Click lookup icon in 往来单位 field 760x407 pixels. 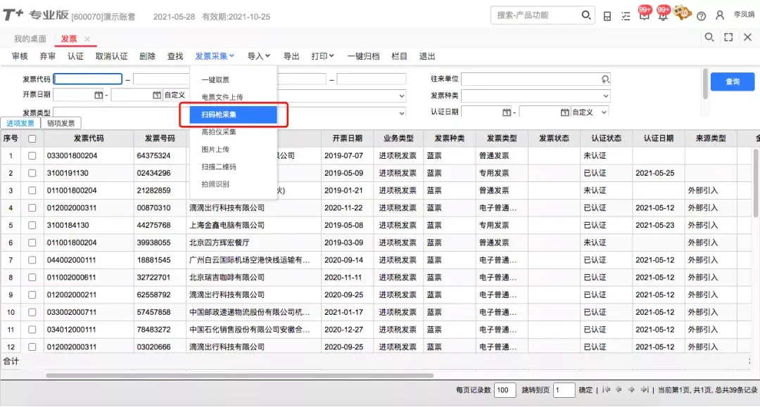(x=605, y=79)
